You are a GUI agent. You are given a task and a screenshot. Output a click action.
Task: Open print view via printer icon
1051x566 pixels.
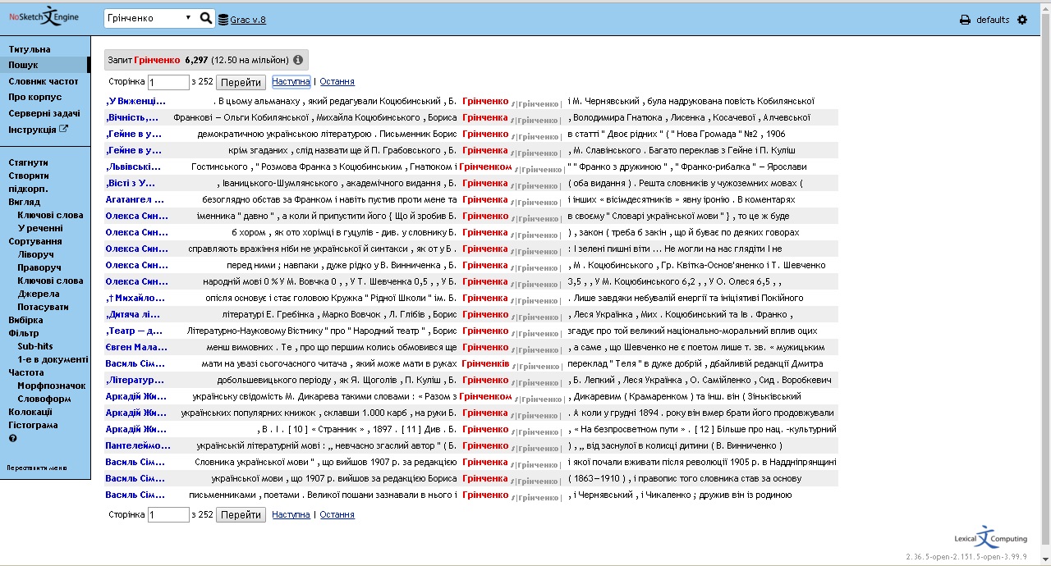tap(965, 20)
